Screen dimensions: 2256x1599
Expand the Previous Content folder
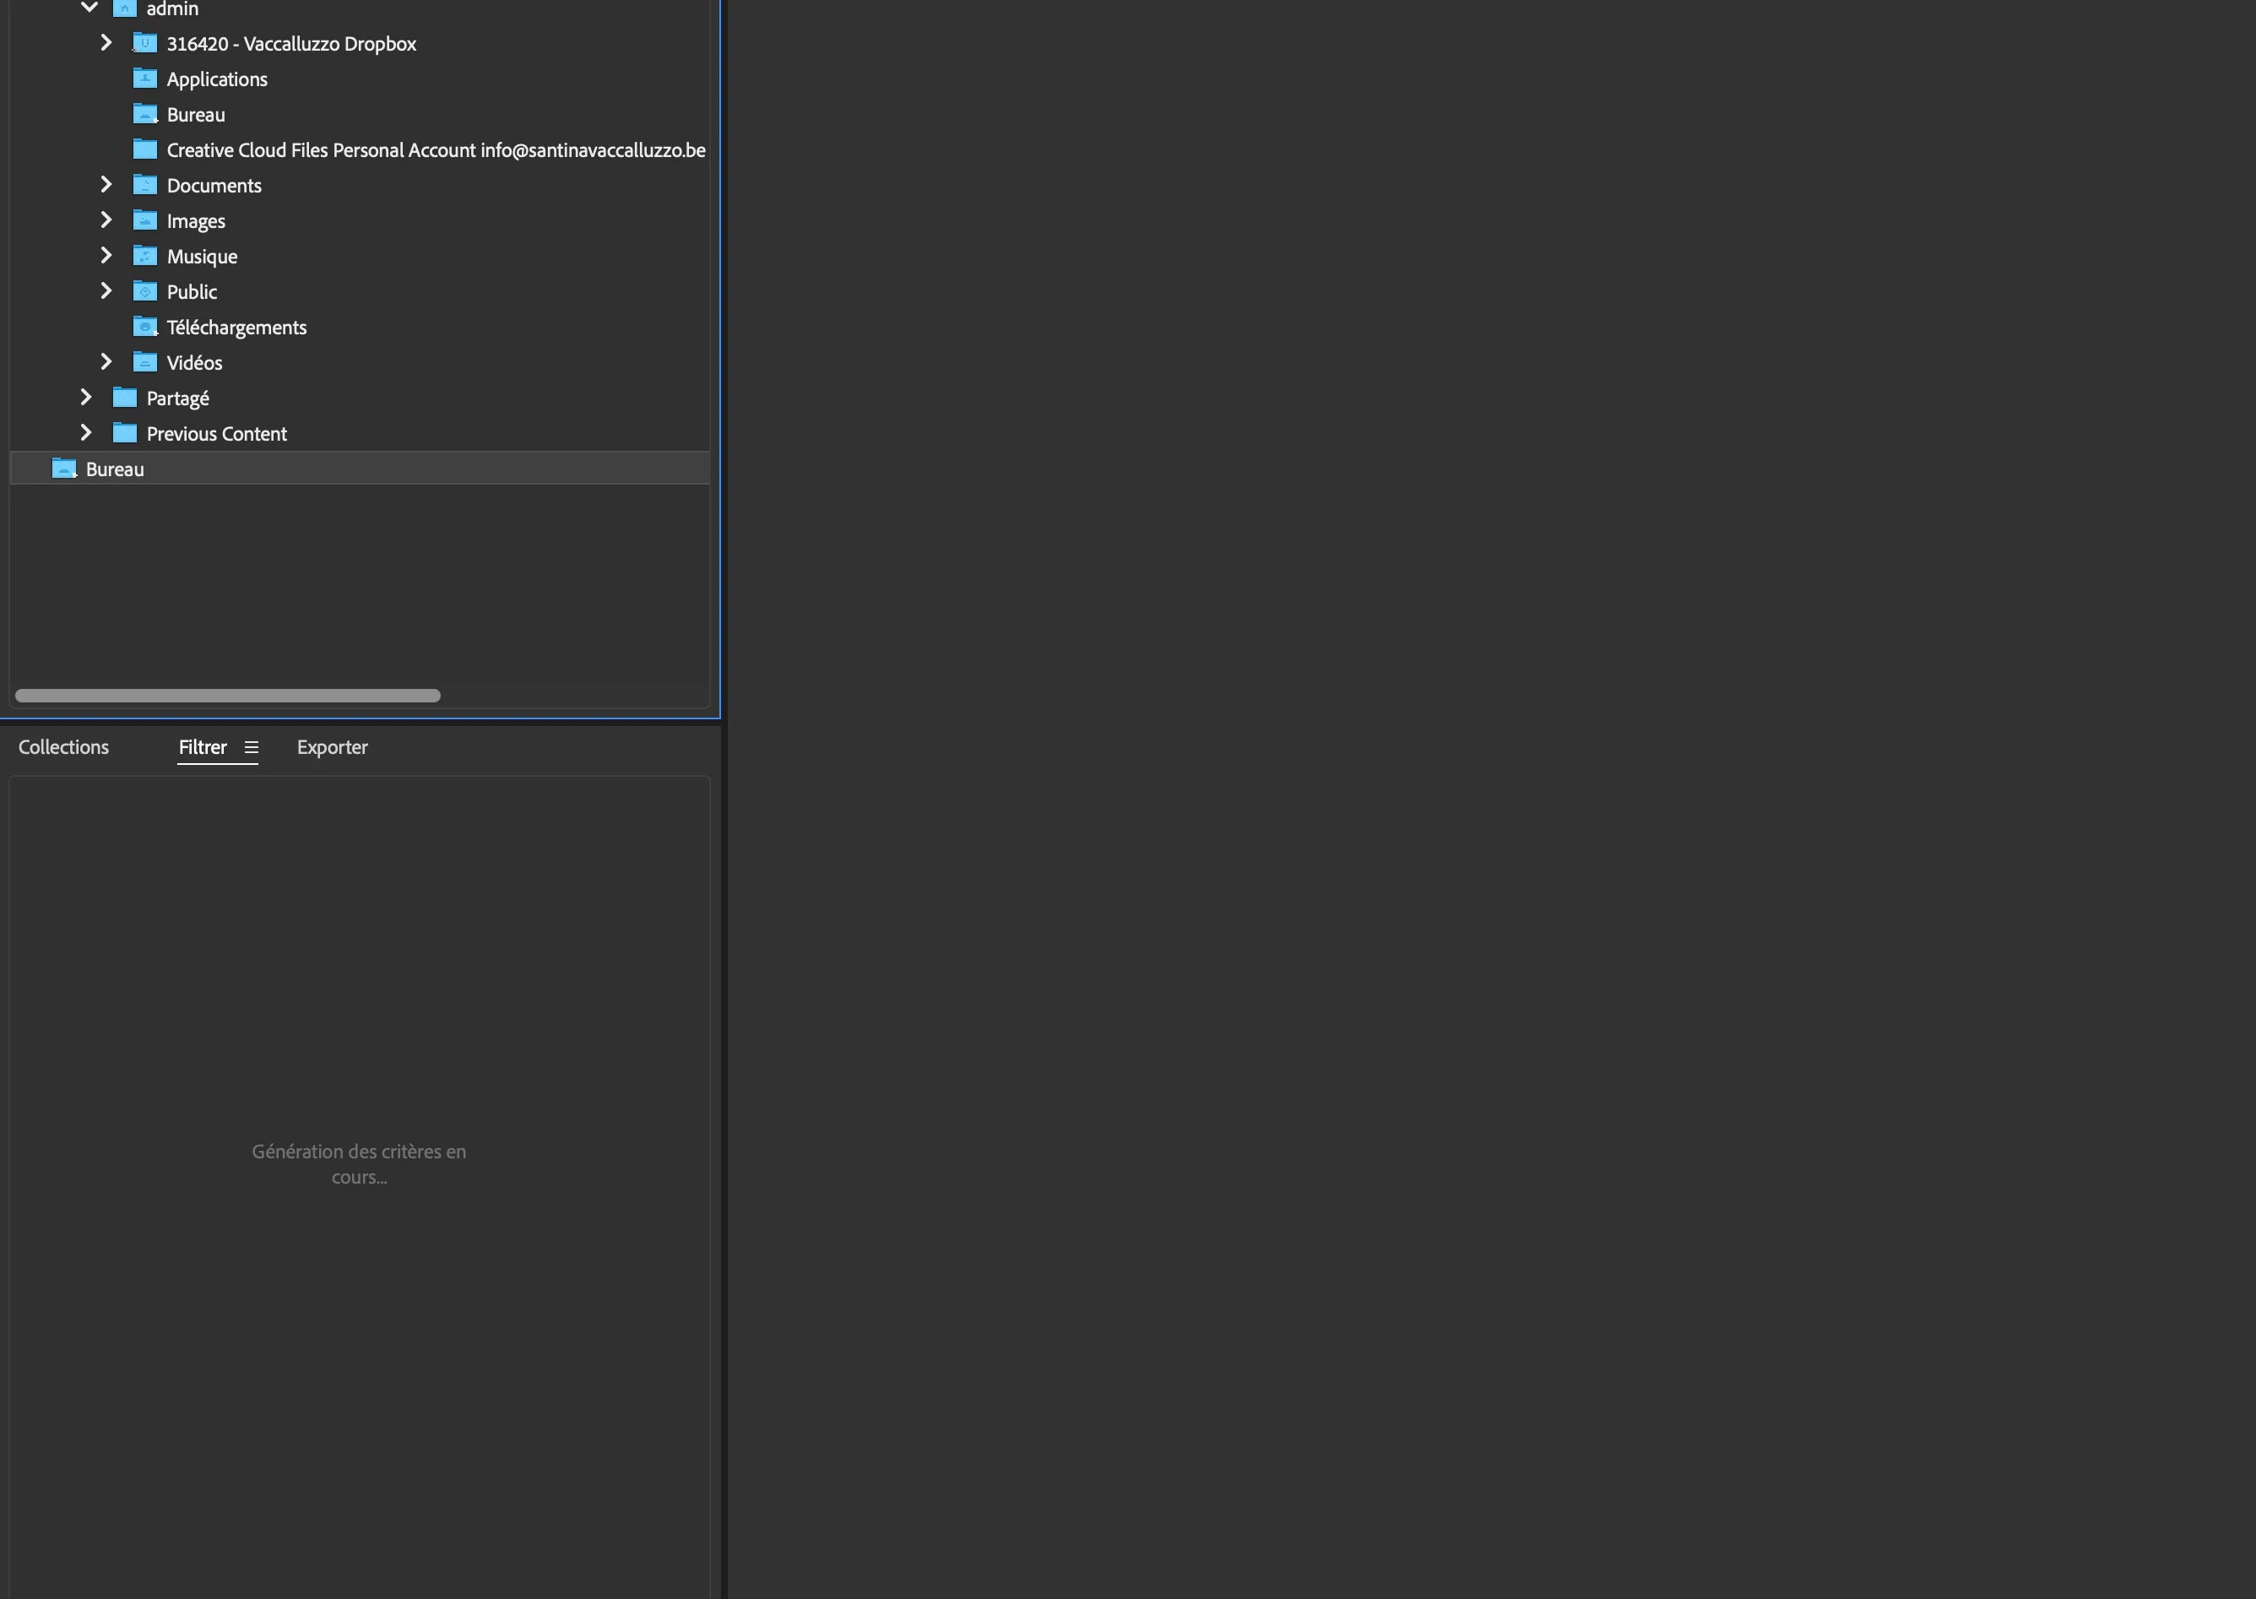point(85,433)
